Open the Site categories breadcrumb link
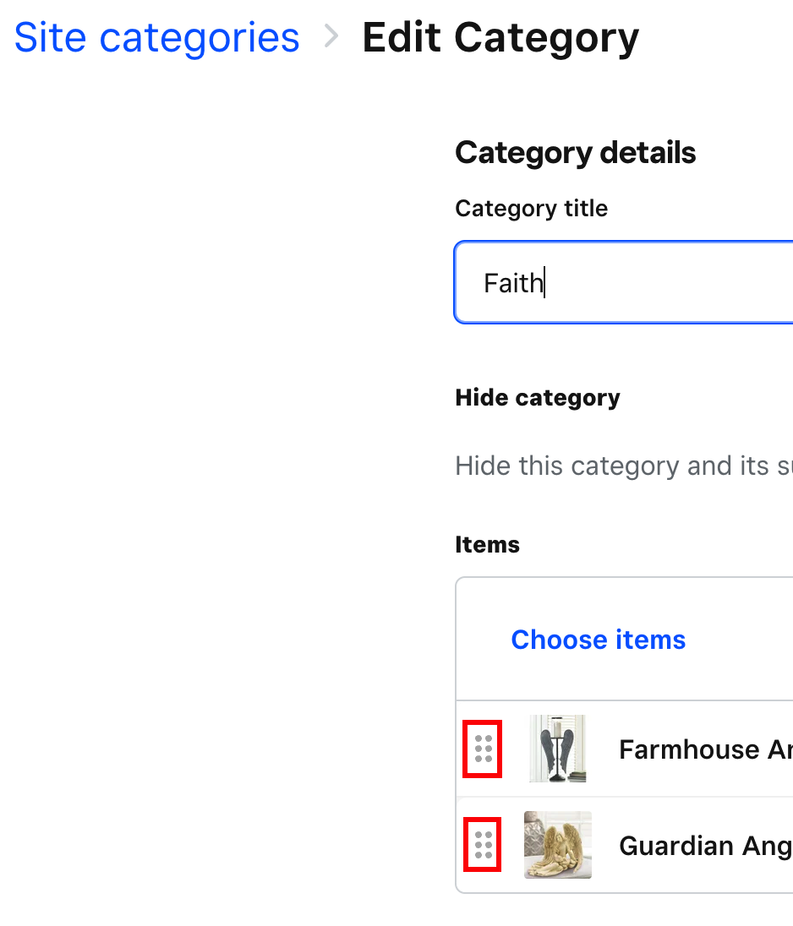The height and width of the screenshot is (926, 793). [156, 37]
